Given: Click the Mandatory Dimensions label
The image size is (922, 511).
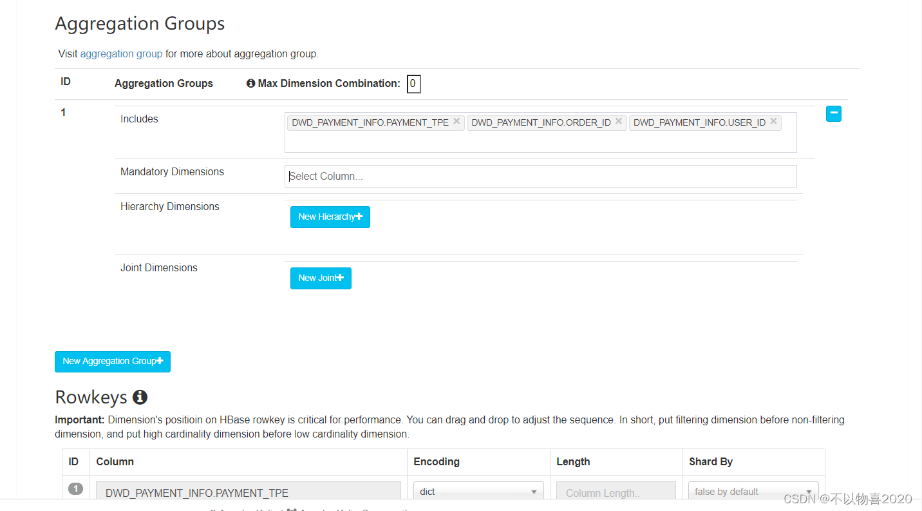Looking at the screenshot, I should click(x=172, y=171).
